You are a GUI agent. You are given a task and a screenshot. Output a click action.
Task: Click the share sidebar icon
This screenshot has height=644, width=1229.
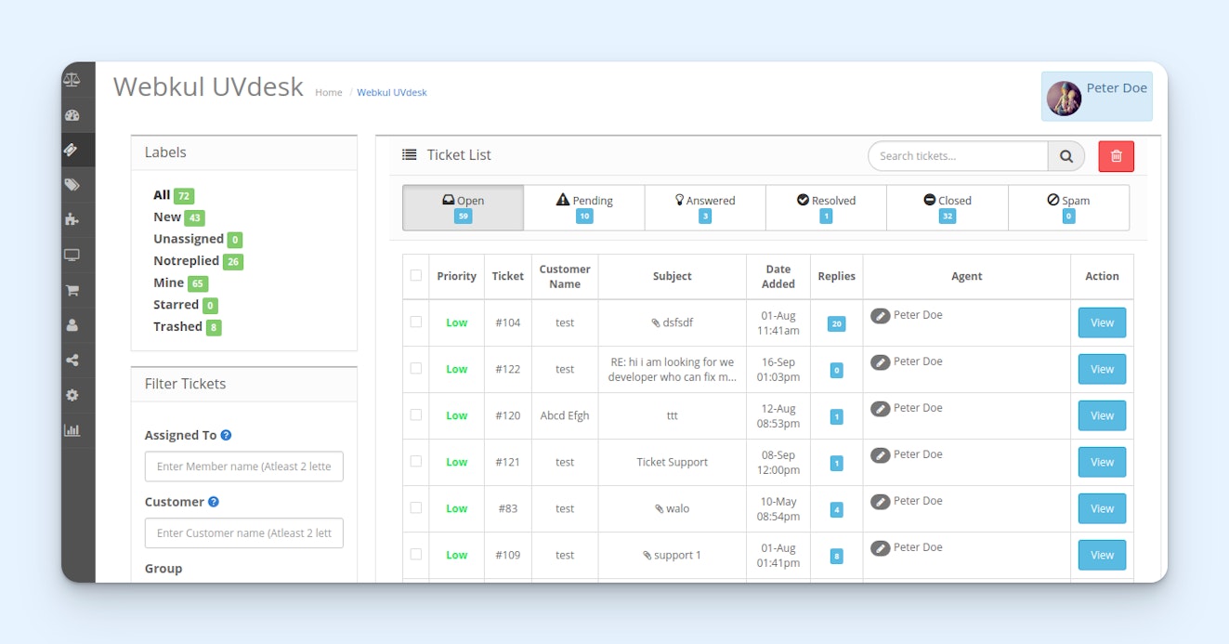tap(72, 361)
